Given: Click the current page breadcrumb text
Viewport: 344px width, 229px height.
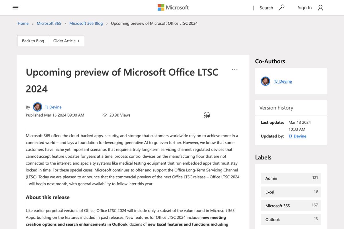Looking at the screenshot, I should point(154,23).
